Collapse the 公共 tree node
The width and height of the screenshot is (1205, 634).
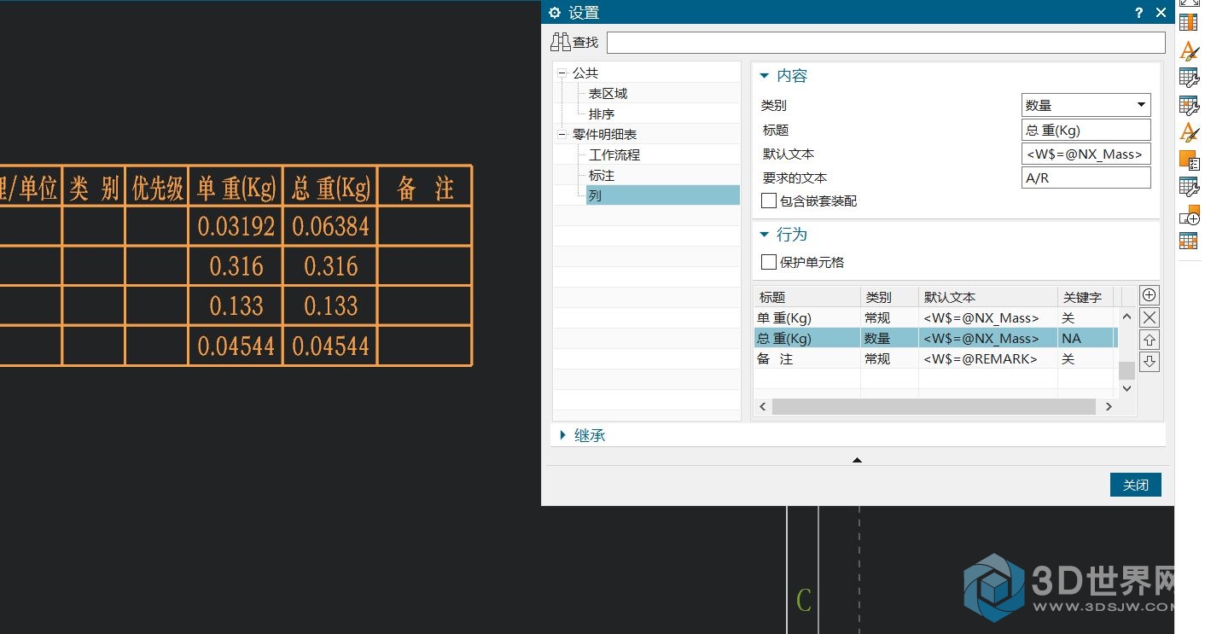[562, 73]
